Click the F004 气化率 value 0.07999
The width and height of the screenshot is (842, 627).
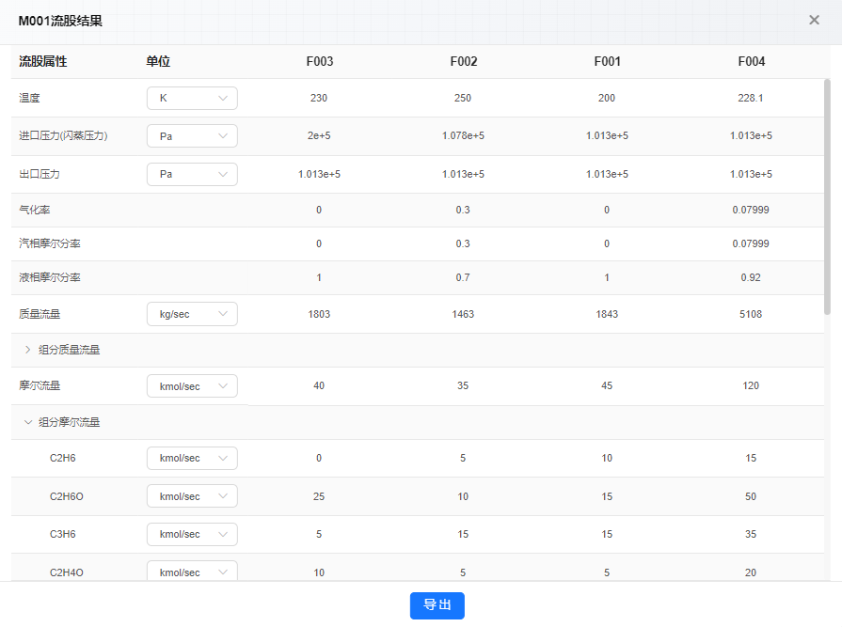(751, 210)
